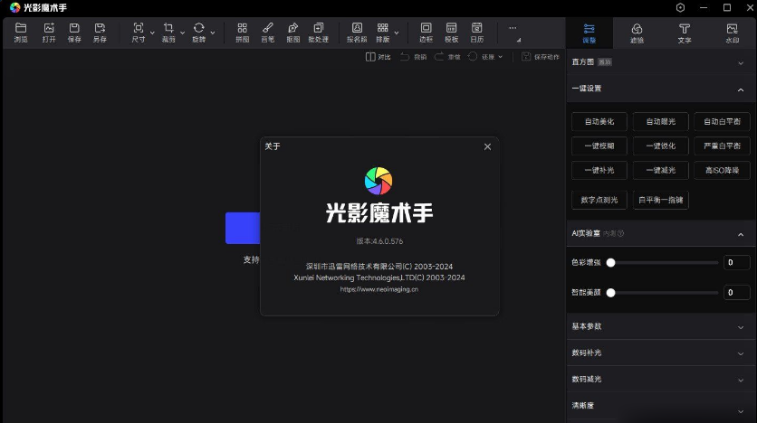
Task: Open the 拼图 (collage) tool
Action: (243, 33)
